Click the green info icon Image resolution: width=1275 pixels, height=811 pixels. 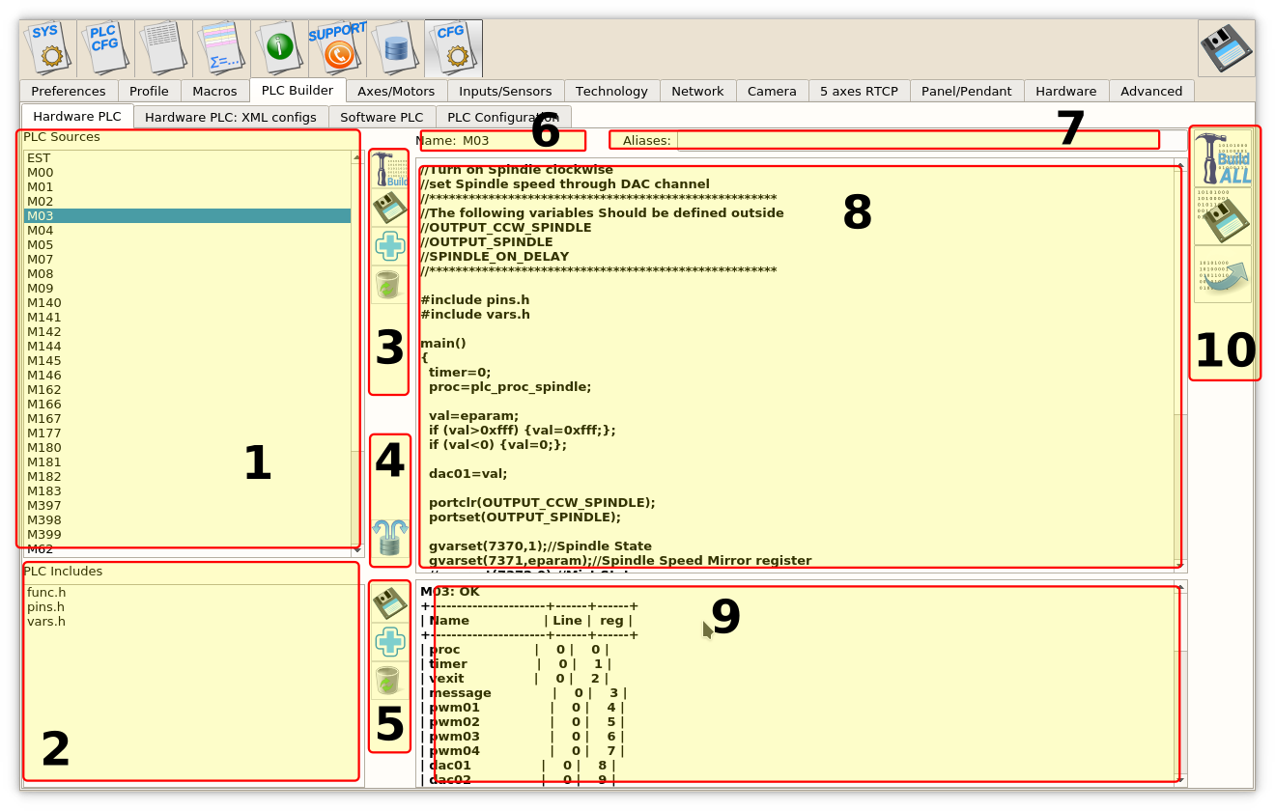279,47
